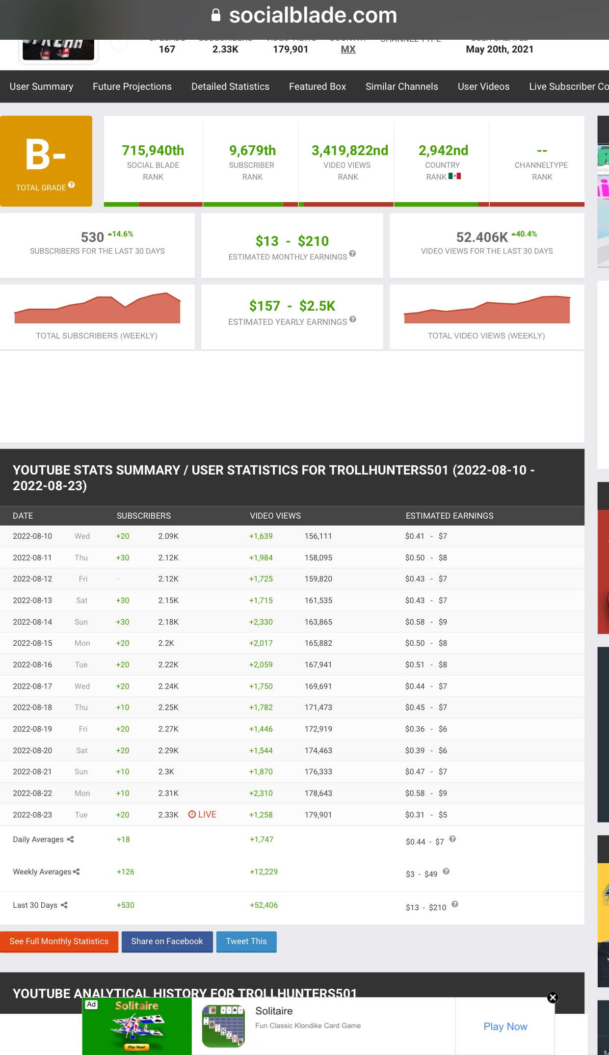Click the Daily Averages earnings help icon

coord(452,839)
